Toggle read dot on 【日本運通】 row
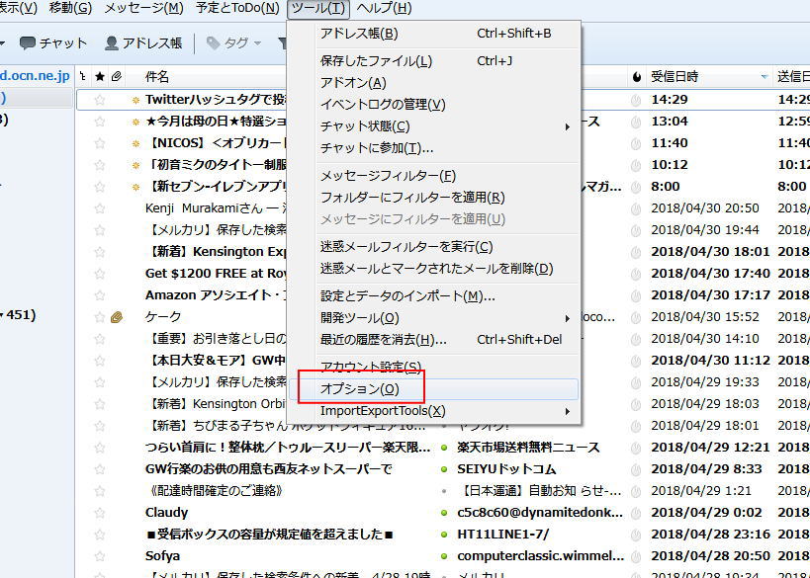 [444, 491]
